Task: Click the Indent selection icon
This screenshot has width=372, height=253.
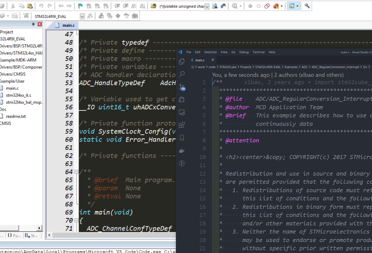Action: (x=117, y=6)
